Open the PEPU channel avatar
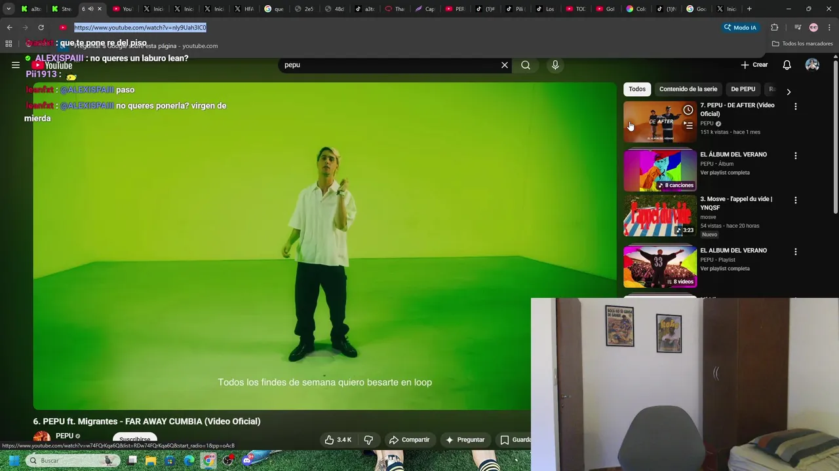The width and height of the screenshot is (839, 471). point(42,439)
